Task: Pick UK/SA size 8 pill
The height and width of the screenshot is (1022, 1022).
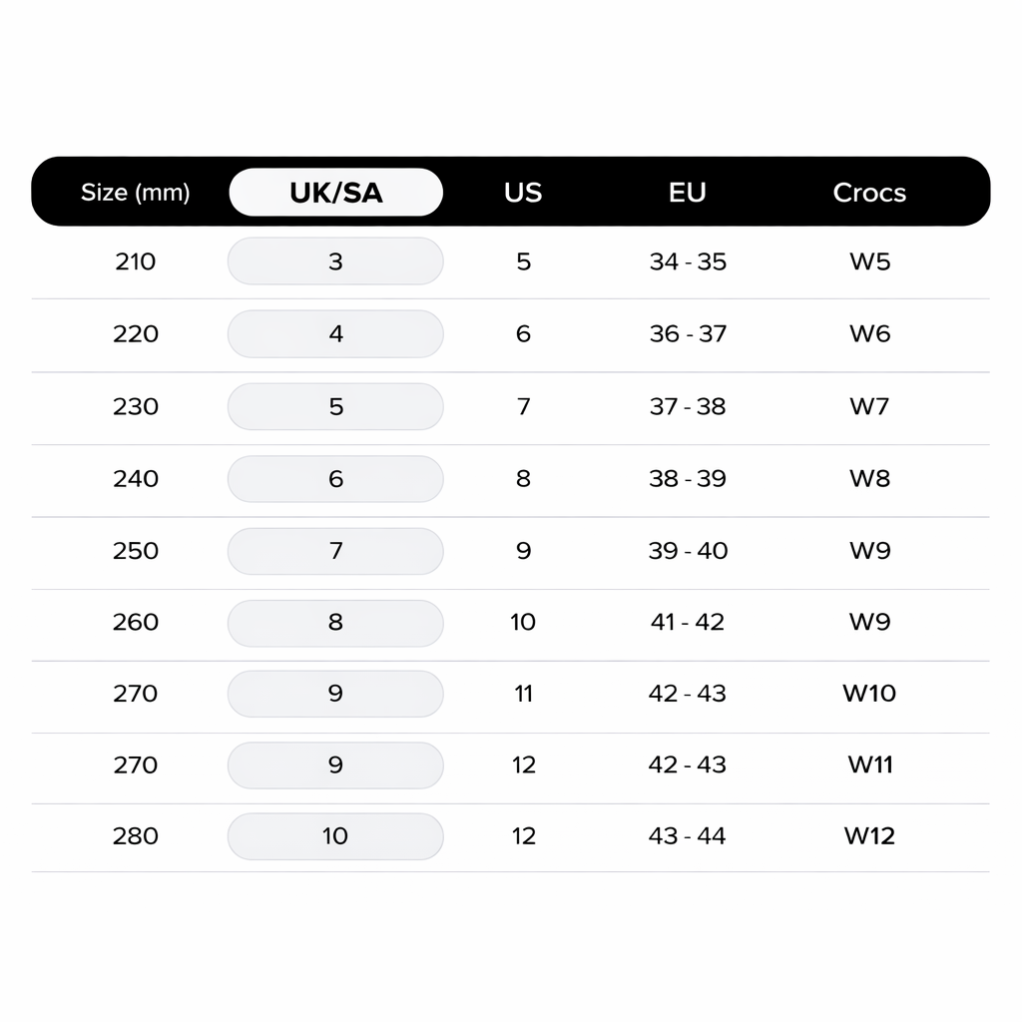Action: (335, 623)
